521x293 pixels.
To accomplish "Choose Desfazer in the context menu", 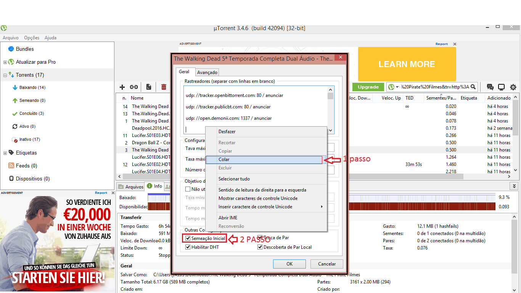I will pos(266,132).
